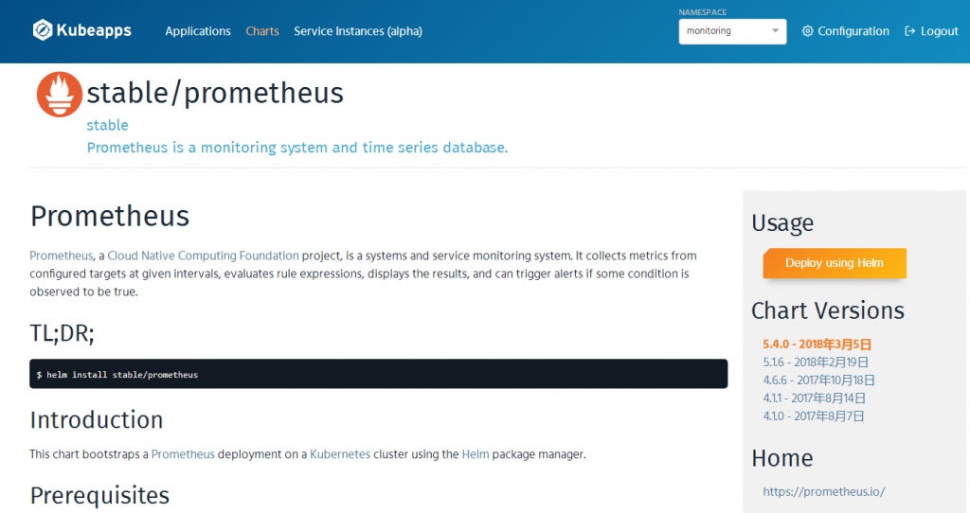Open Service Instances (alpha) page
The width and height of the screenshot is (970, 513).
[357, 31]
